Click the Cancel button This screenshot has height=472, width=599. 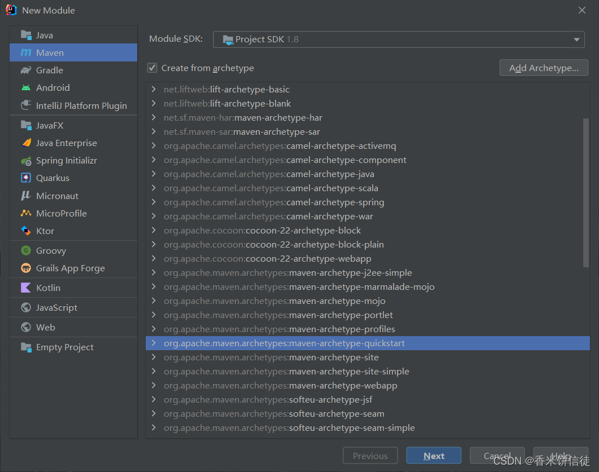coord(497,456)
